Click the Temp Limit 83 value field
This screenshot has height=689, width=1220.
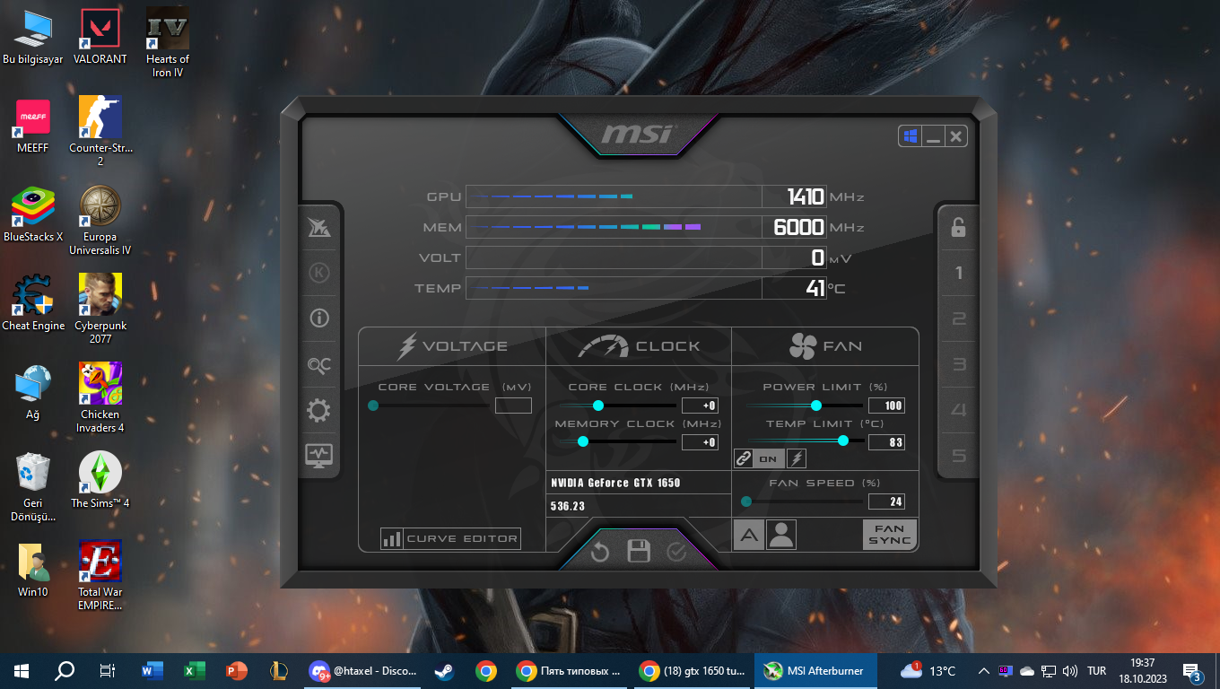(x=886, y=441)
